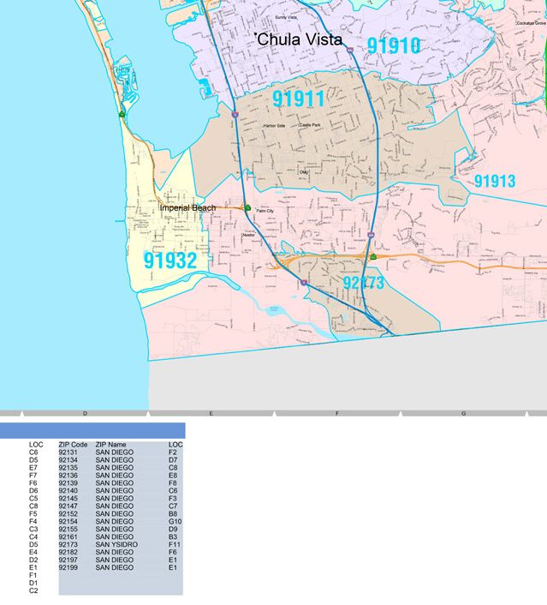Select the 91911 ZIP code label
Viewport: 547px width, 605px height.
[x=299, y=99]
